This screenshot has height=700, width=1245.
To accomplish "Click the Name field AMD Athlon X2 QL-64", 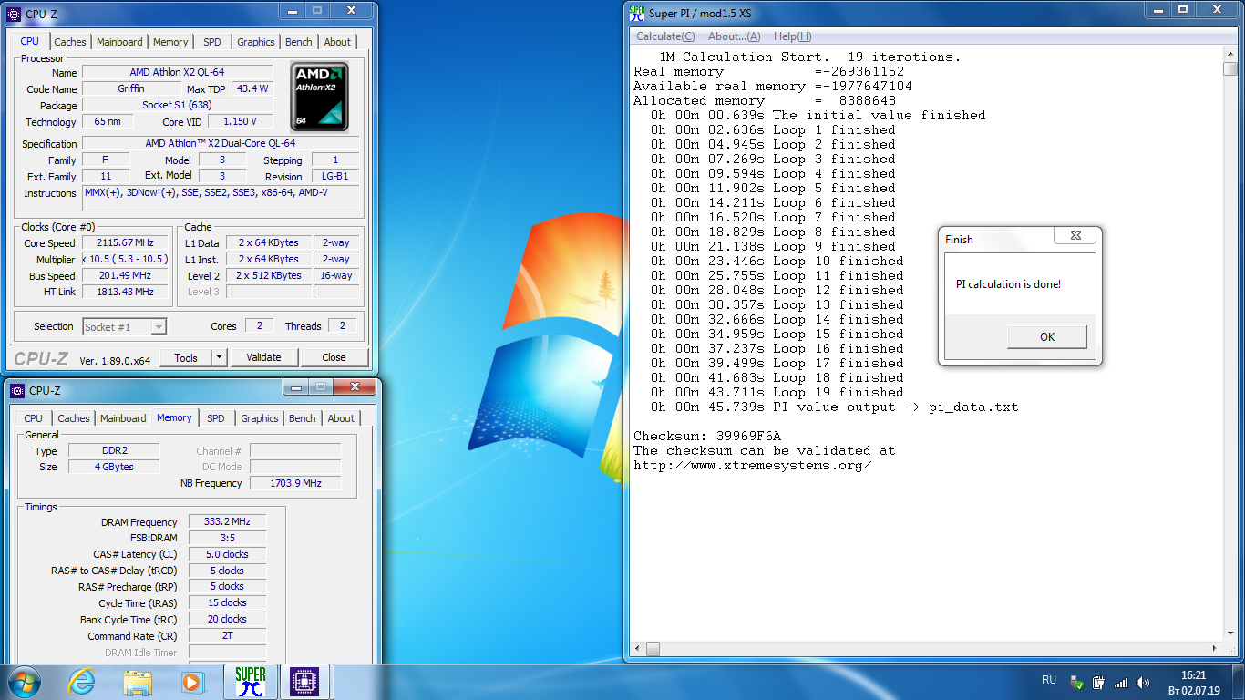I will 177,72.
